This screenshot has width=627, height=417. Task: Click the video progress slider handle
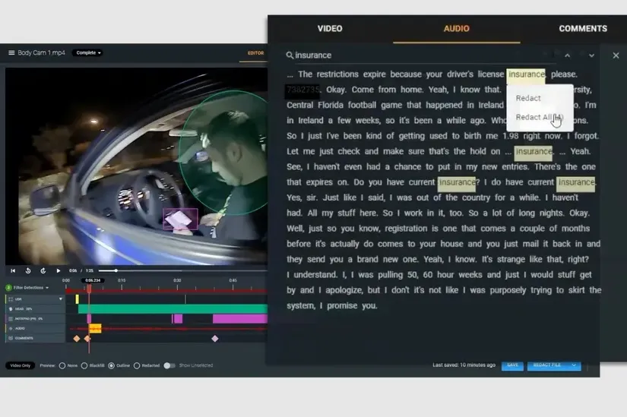(116, 270)
